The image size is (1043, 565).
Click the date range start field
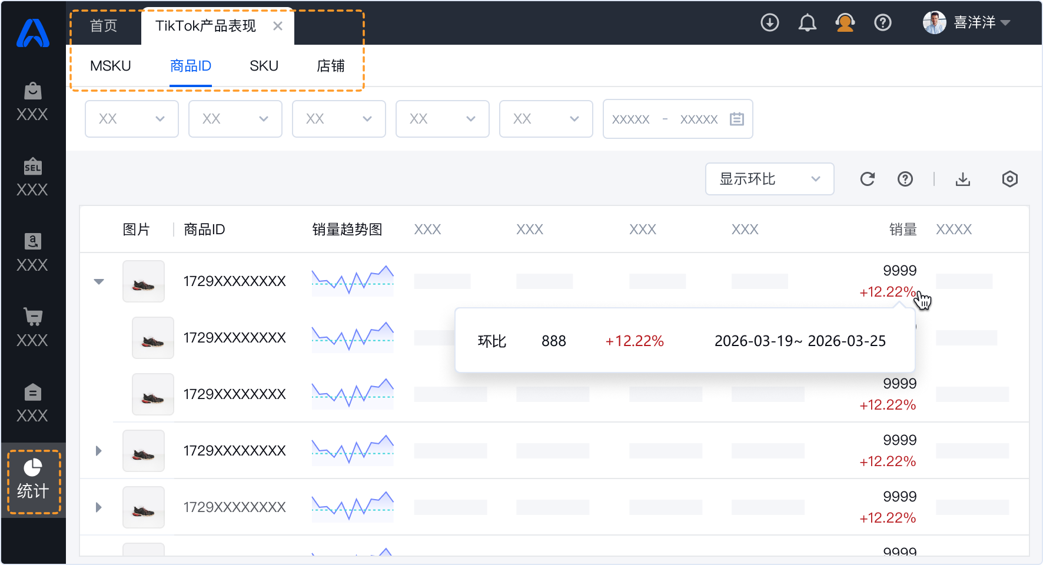[x=631, y=119]
